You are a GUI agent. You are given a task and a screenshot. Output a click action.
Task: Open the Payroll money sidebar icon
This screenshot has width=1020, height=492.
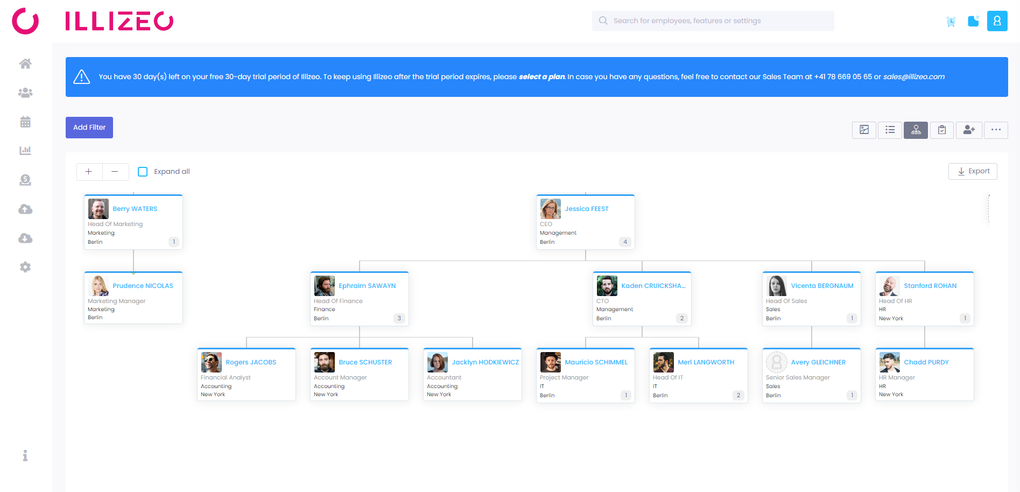click(x=25, y=180)
